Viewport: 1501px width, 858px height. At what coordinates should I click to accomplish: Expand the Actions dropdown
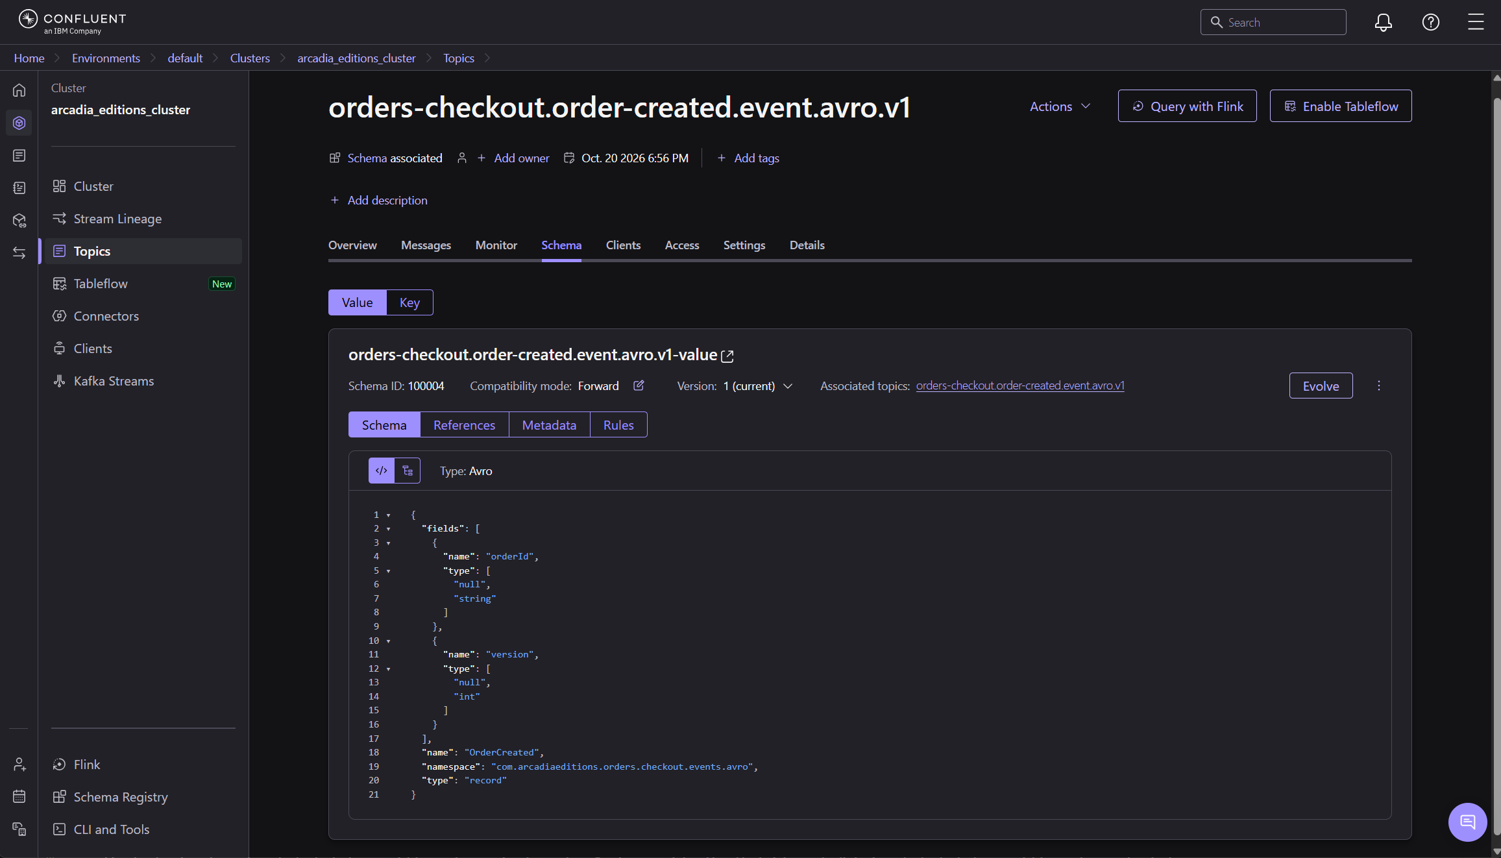[1060, 106]
